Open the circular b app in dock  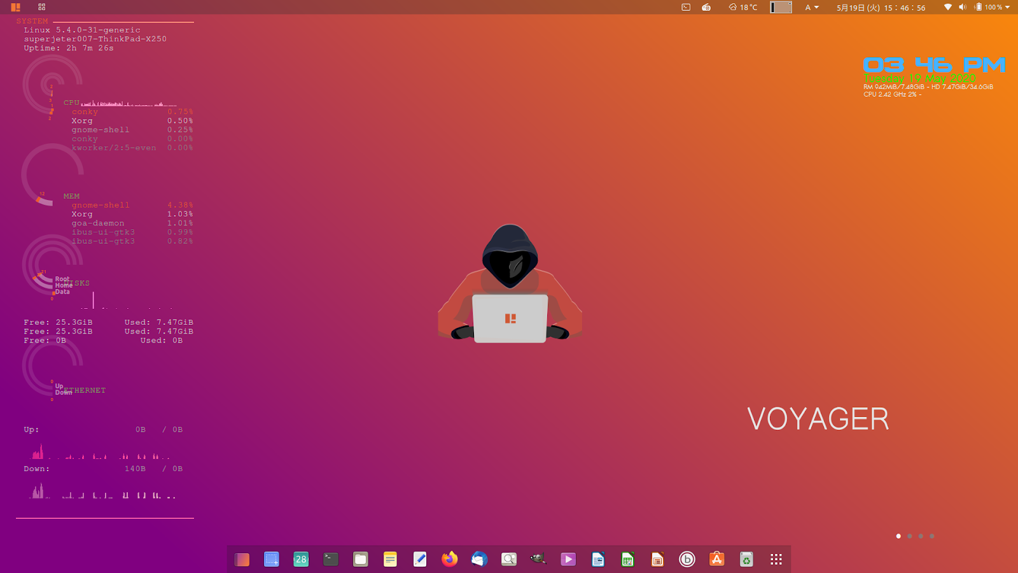pos(687,559)
